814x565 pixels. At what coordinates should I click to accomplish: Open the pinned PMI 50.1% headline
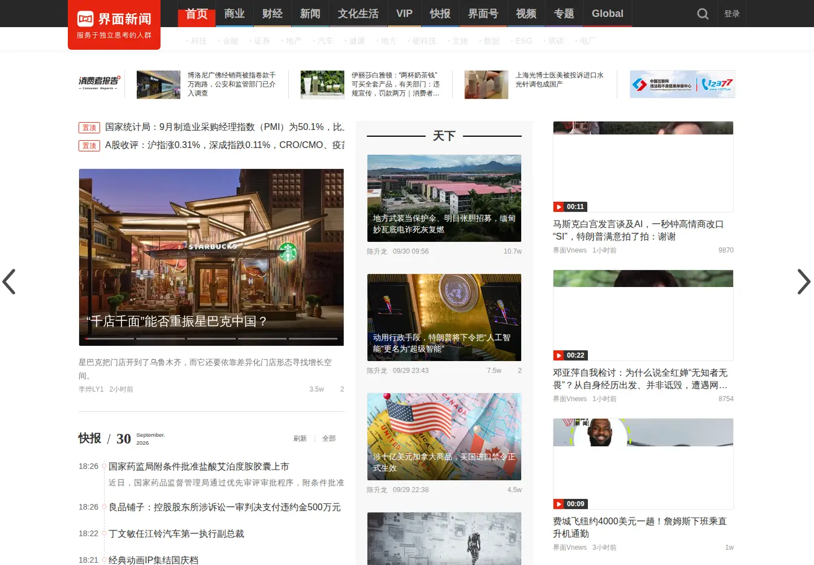(224, 127)
